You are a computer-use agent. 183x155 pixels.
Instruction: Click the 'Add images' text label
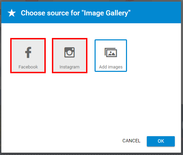pyautogui.click(x=111, y=67)
